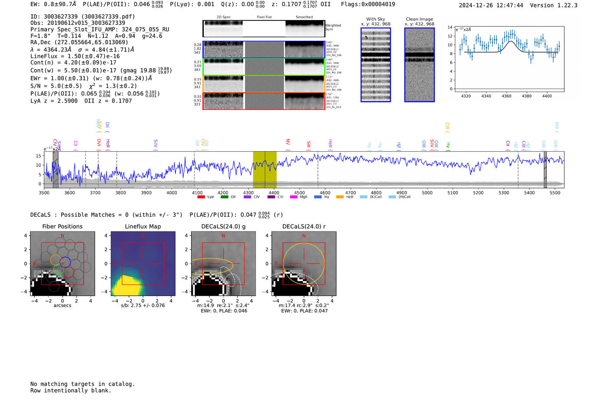The height and width of the screenshot is (414, 608).
Task: Click the OII green legend swatch
Action: (224, 197)
